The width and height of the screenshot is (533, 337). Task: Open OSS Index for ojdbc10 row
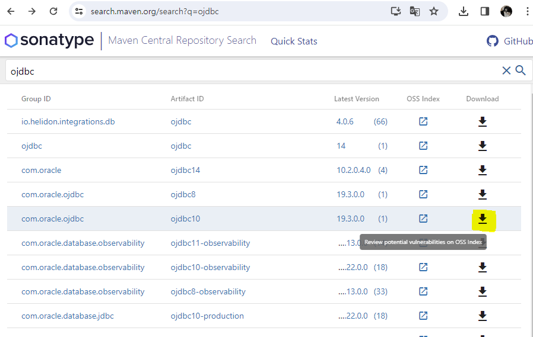click(423, 219)
